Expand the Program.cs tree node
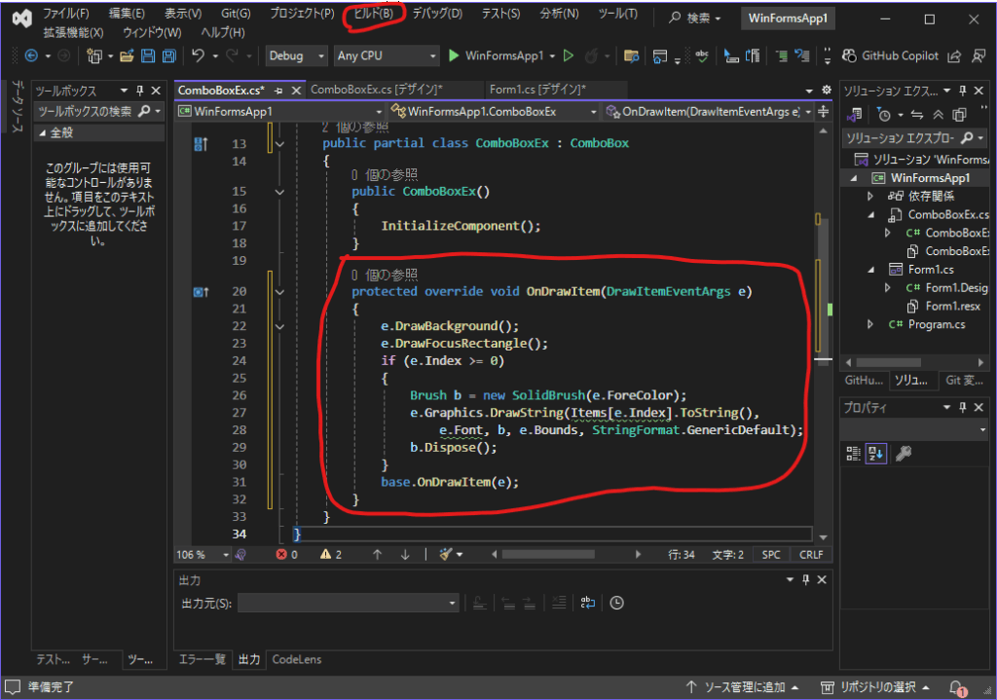997x700 pixels. pos(871,324)
